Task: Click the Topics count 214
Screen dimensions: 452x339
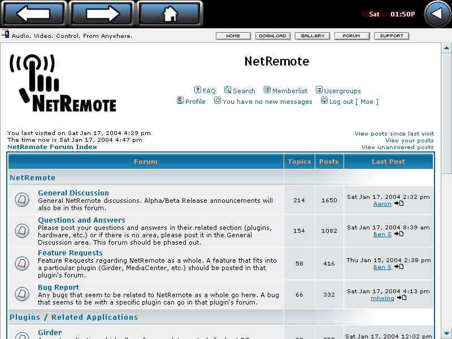Action: [x=299, y=200]
